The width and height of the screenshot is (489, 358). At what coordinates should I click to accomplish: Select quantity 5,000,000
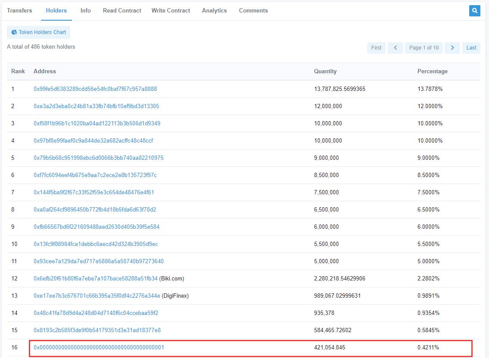(x=327, y=261)
